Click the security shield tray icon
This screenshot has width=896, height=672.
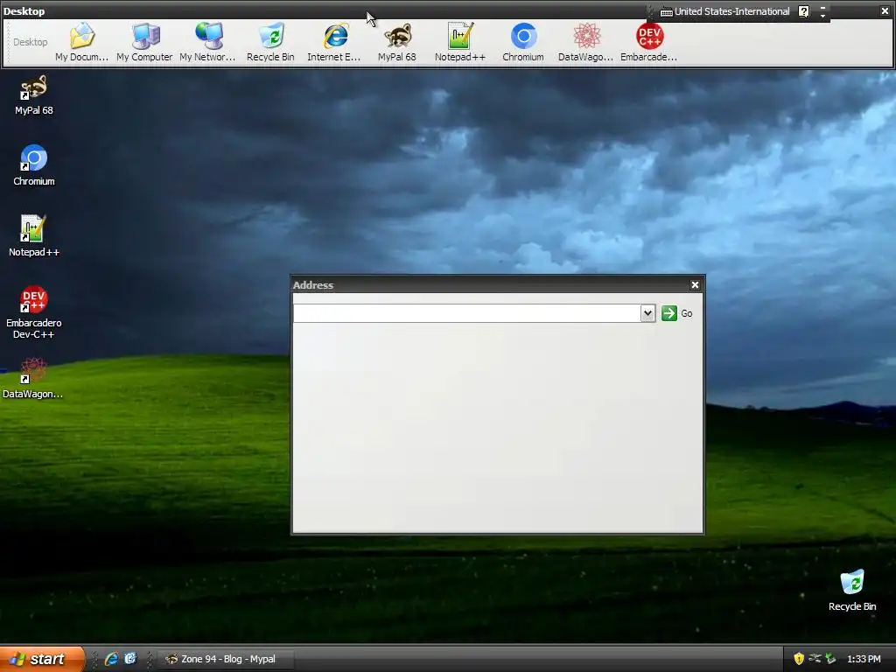(x=799, y=659)
